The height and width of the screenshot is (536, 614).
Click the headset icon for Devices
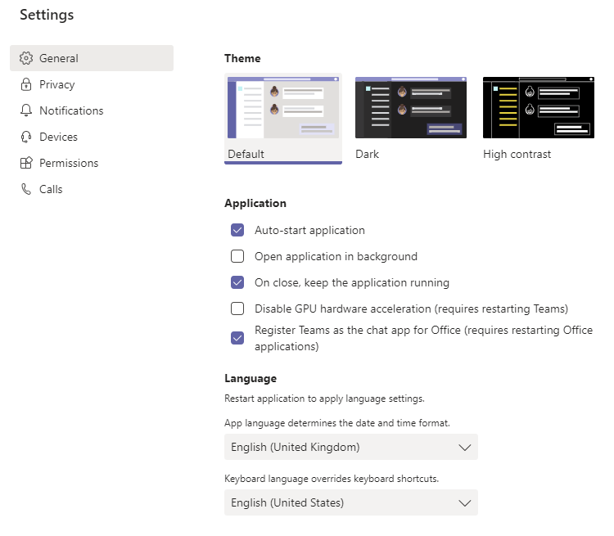pos(25,137)
